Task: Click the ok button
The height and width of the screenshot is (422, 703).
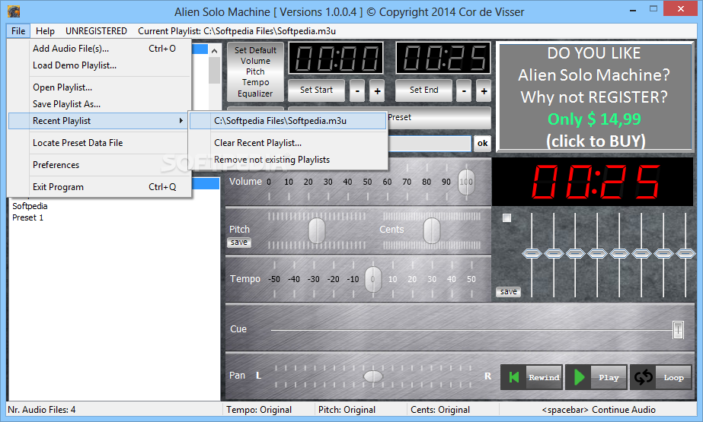Action: [482, 143]
